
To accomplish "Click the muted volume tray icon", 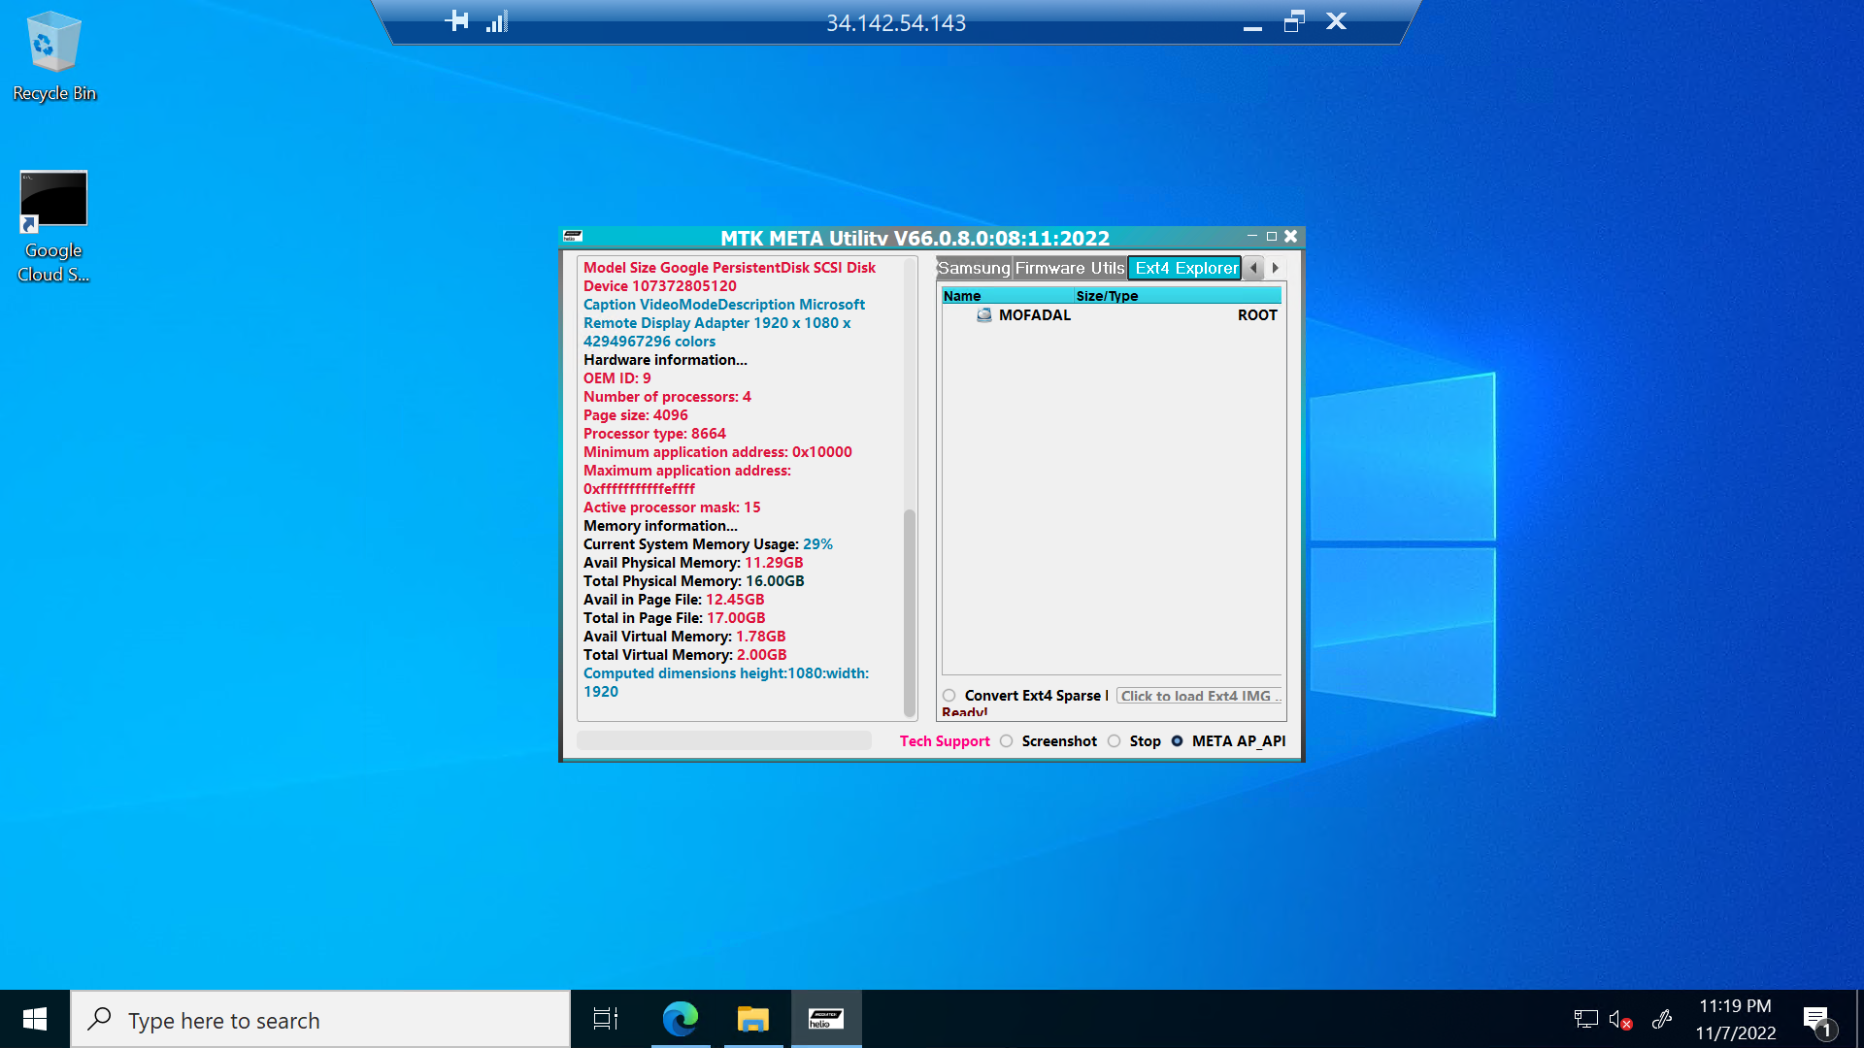I will 1620,1019.
